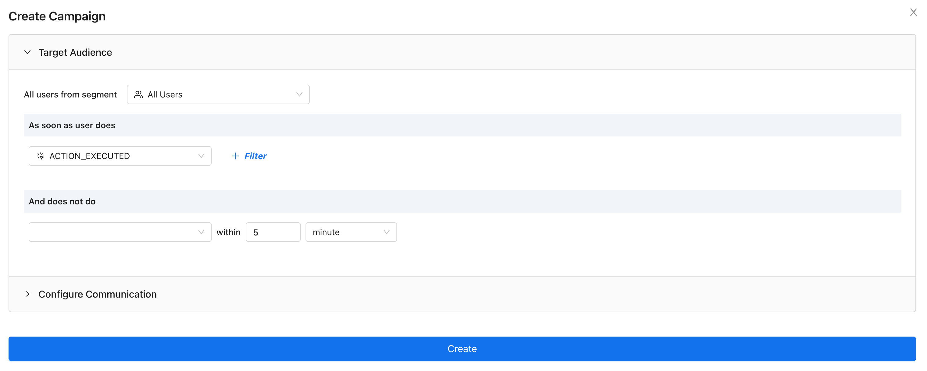
Task: Click the plus icon next to Filter
Action: coord(235,156)
